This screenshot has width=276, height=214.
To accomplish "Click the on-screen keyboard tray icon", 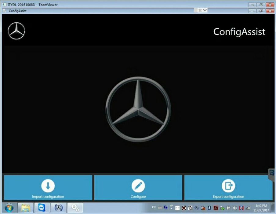I will point(160,208).
